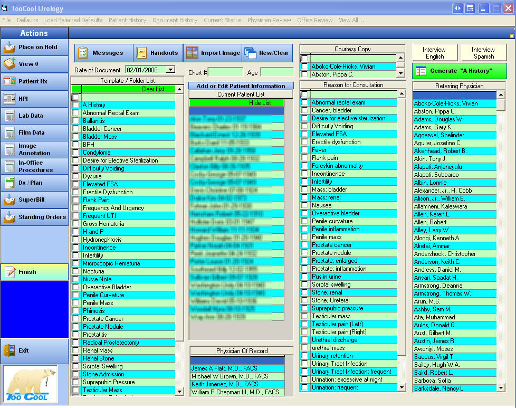The height and width of the screenshot is (408, 516).
Task: Click the Finish pencil icon
Action: pyautogui.click(x=10, y=272)
